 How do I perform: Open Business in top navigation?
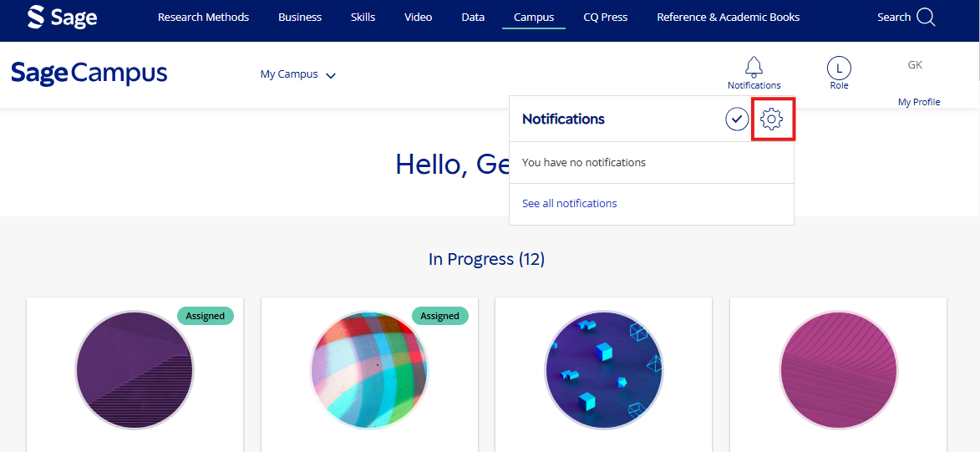pyautogui.click(x=300, y=18)
